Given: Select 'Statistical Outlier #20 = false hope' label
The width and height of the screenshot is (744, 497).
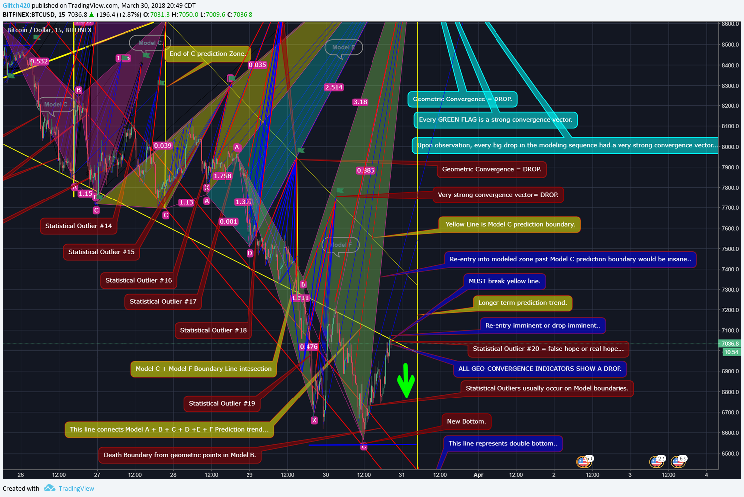Looking at the screenshot, I should point(548,349).
